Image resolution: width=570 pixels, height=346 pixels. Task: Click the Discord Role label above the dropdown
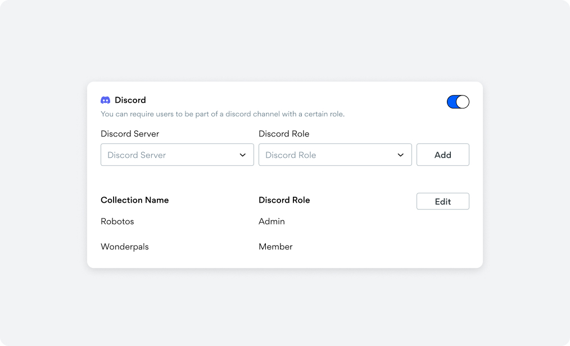[x=284, y=134]
